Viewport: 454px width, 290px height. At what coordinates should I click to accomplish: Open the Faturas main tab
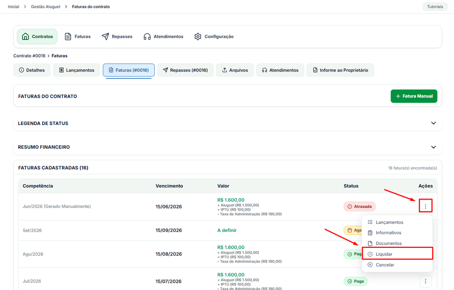pos(77,36)
